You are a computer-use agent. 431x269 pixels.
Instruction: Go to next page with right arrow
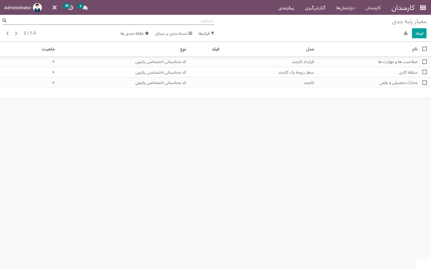click(x=16, y=33)
